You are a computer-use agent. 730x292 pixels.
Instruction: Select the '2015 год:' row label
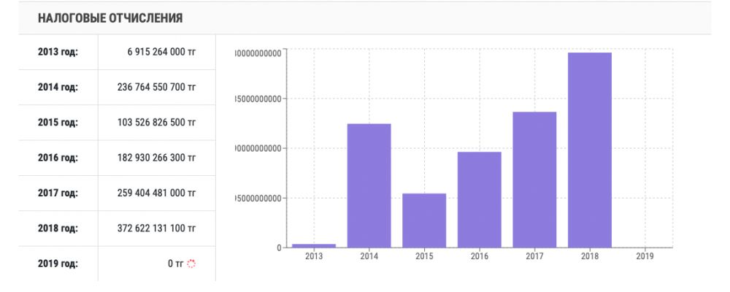58,123
